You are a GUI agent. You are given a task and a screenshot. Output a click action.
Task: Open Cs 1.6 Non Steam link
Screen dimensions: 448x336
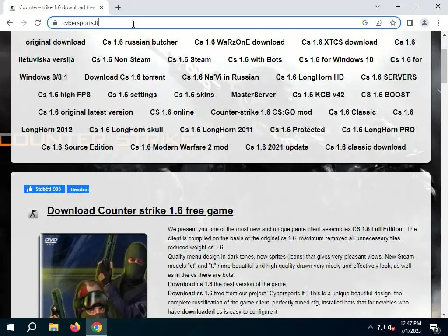[x=121, y=59]
